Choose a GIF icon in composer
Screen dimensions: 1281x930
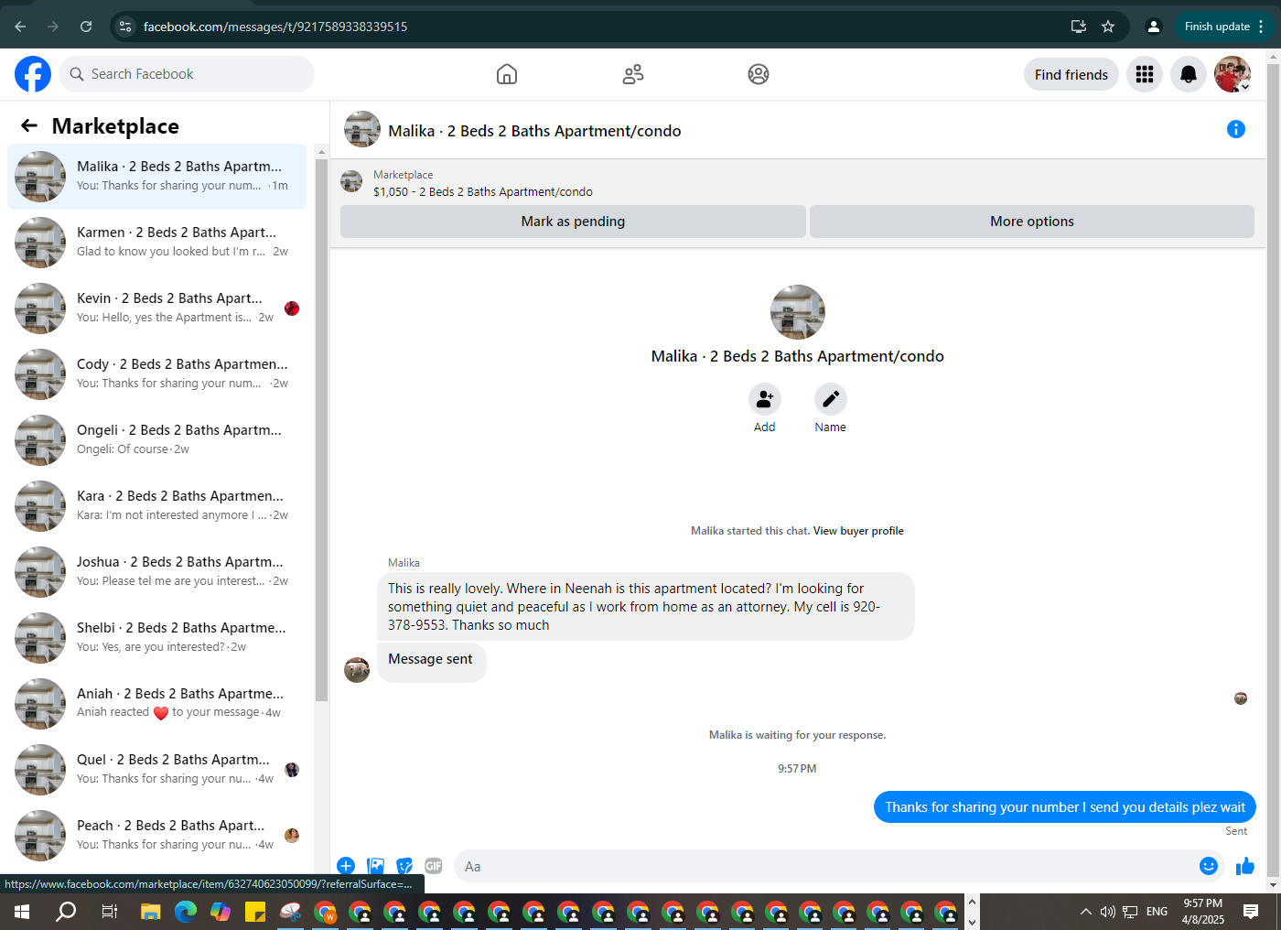434,866
